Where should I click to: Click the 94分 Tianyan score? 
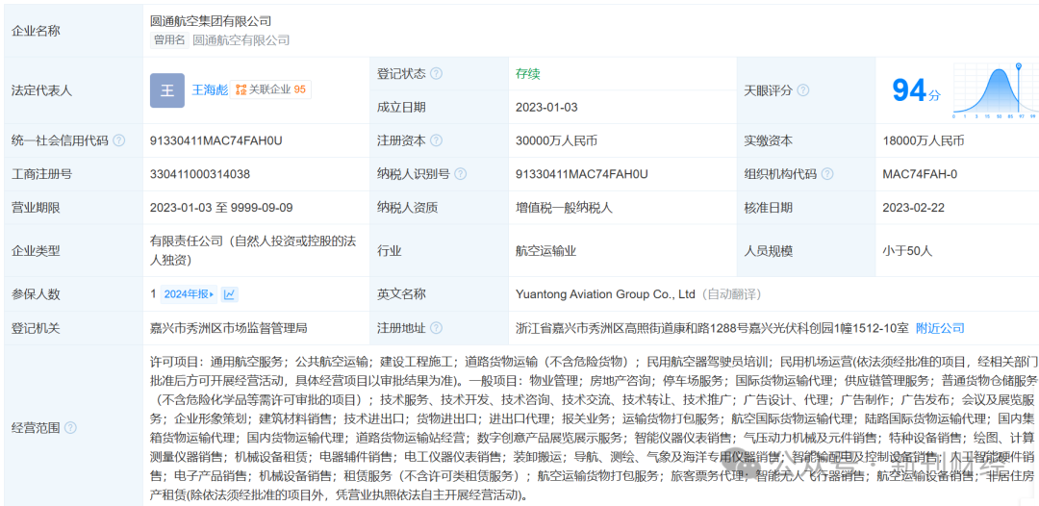tap(916, 90)
